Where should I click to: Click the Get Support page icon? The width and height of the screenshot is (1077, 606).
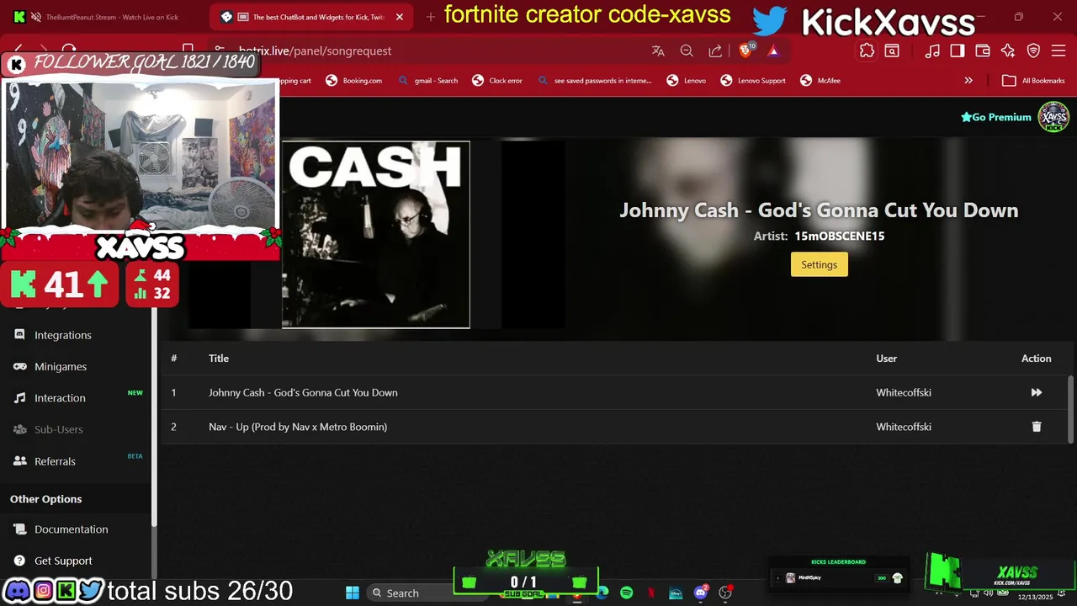pos(19,561)
